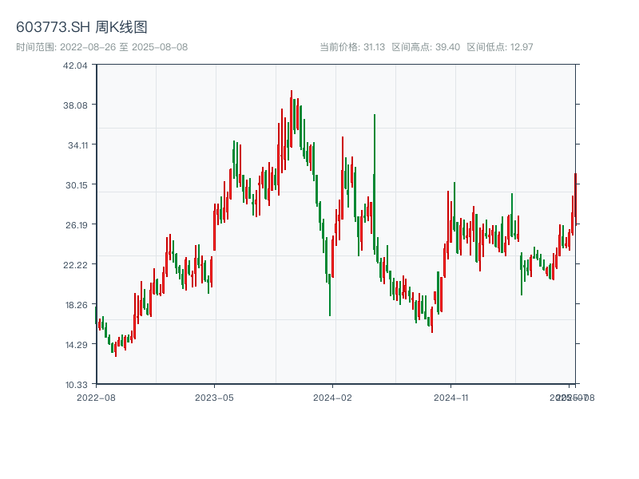The image size is (639, 479).
Task: Click the y-axis value 30.15
Action: point(77,185)
